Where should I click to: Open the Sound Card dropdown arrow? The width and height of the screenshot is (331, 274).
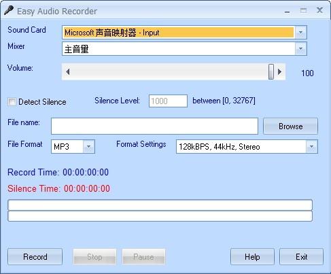[x=300, y=33]
